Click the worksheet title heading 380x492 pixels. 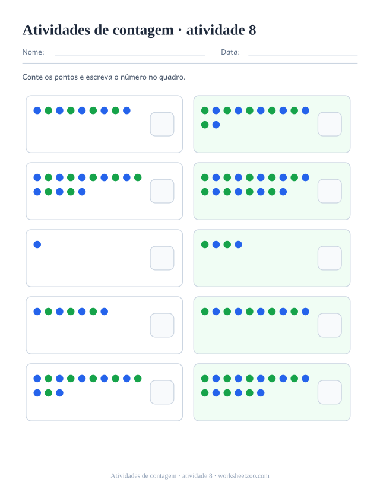140,30
